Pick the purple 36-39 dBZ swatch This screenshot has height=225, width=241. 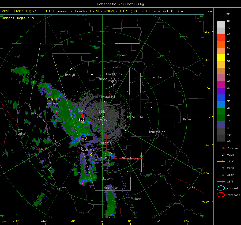point(221,91)
